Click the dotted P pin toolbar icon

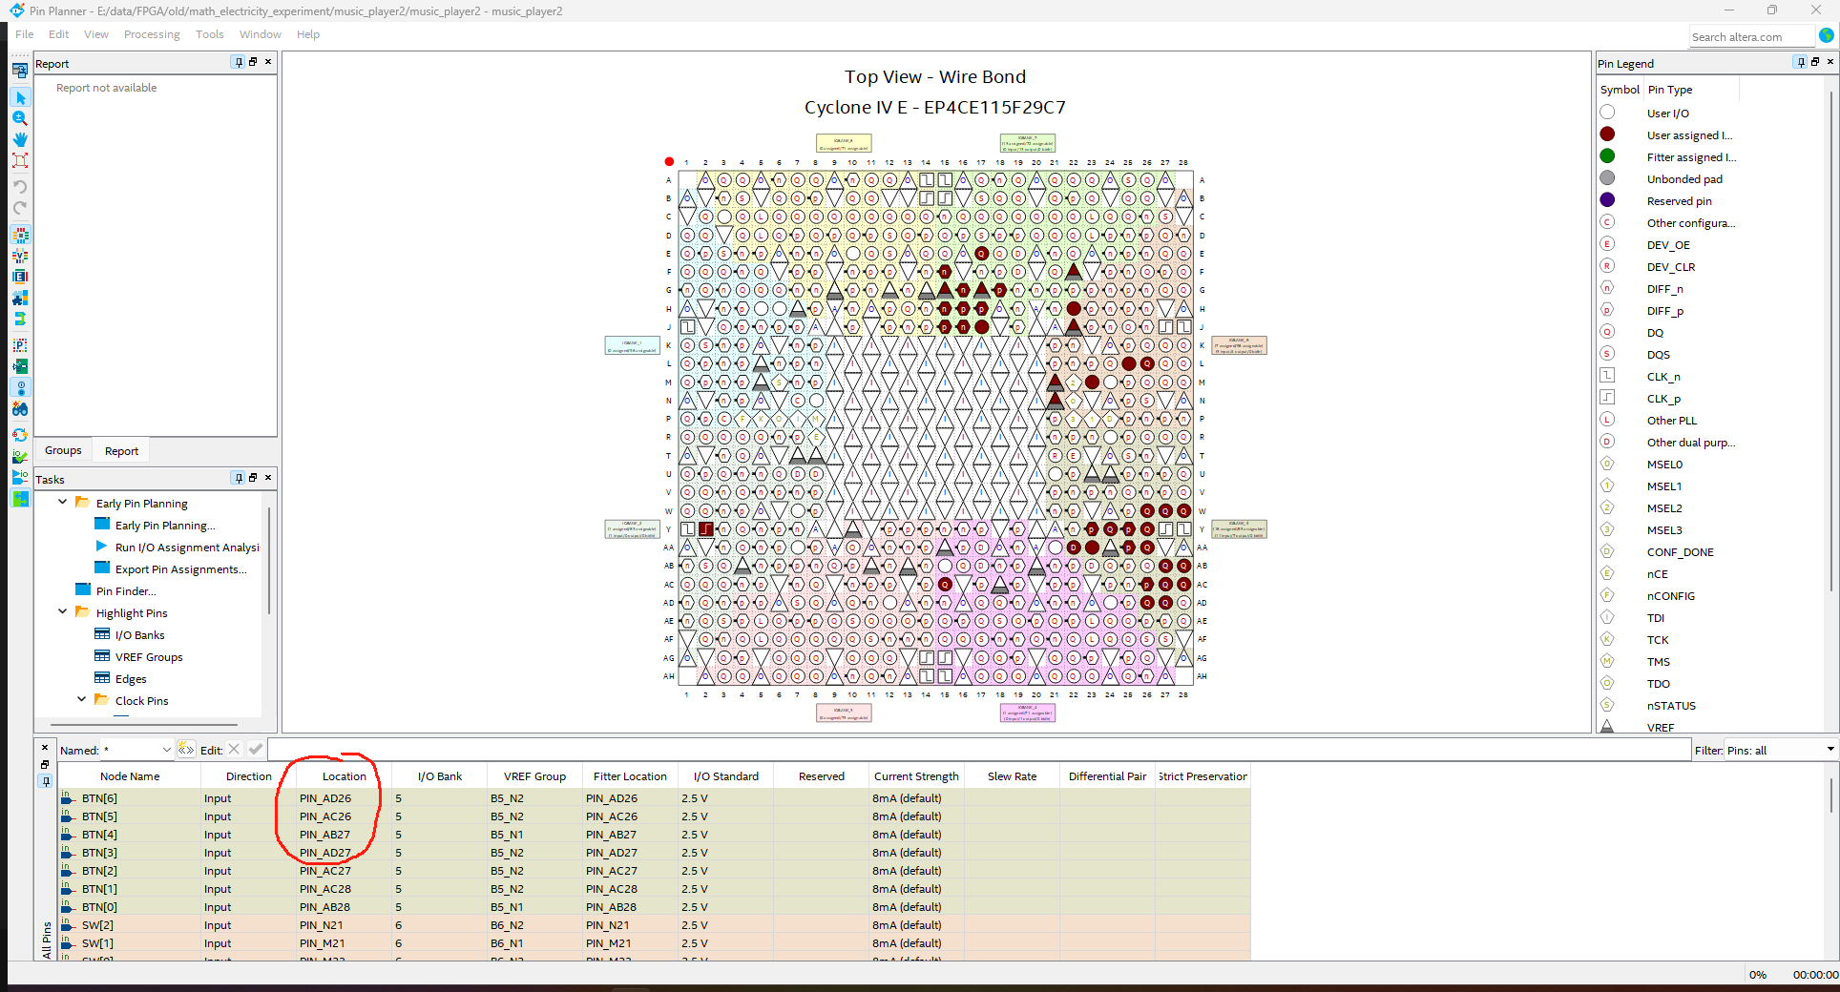coord(20,345)
